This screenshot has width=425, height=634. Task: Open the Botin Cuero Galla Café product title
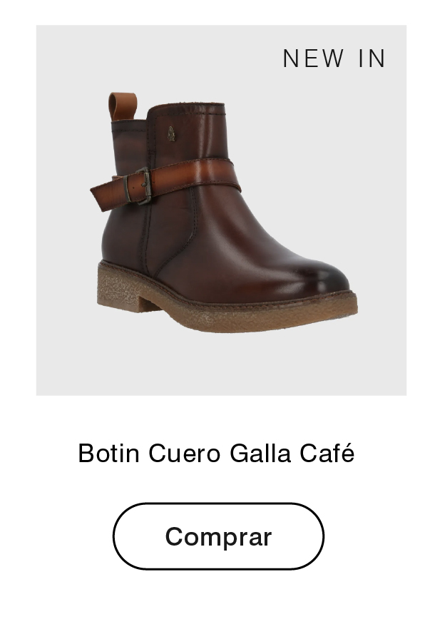pos(216,453)
